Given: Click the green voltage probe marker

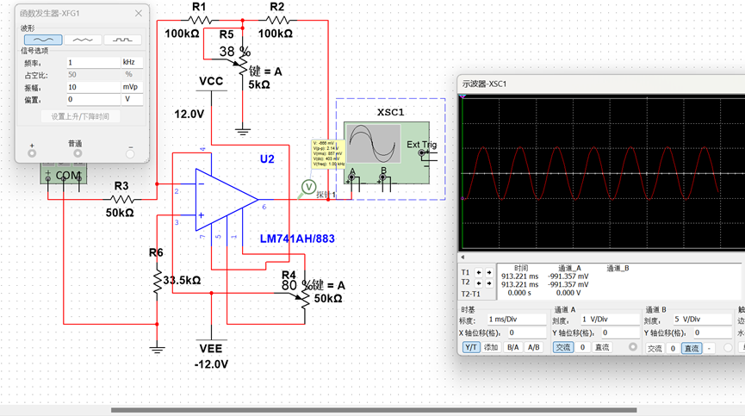Looking at the screenshot, I should (x=308, y=187).
